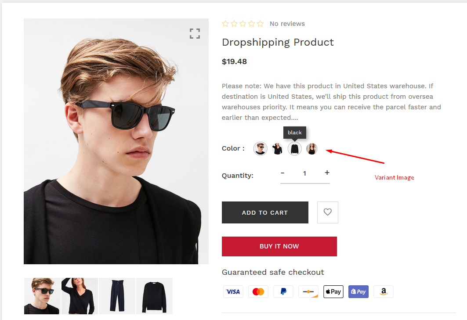
Task: Click the BUY IT NOW button
Action: coord(279,246)
